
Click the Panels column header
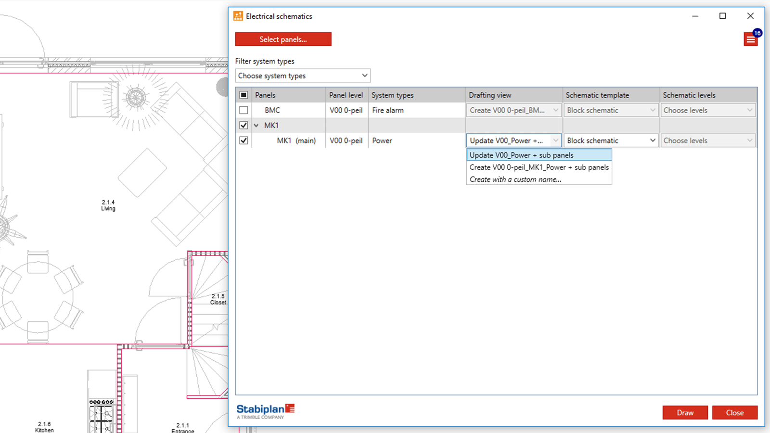pyautogui.click(x=265, y=94)
